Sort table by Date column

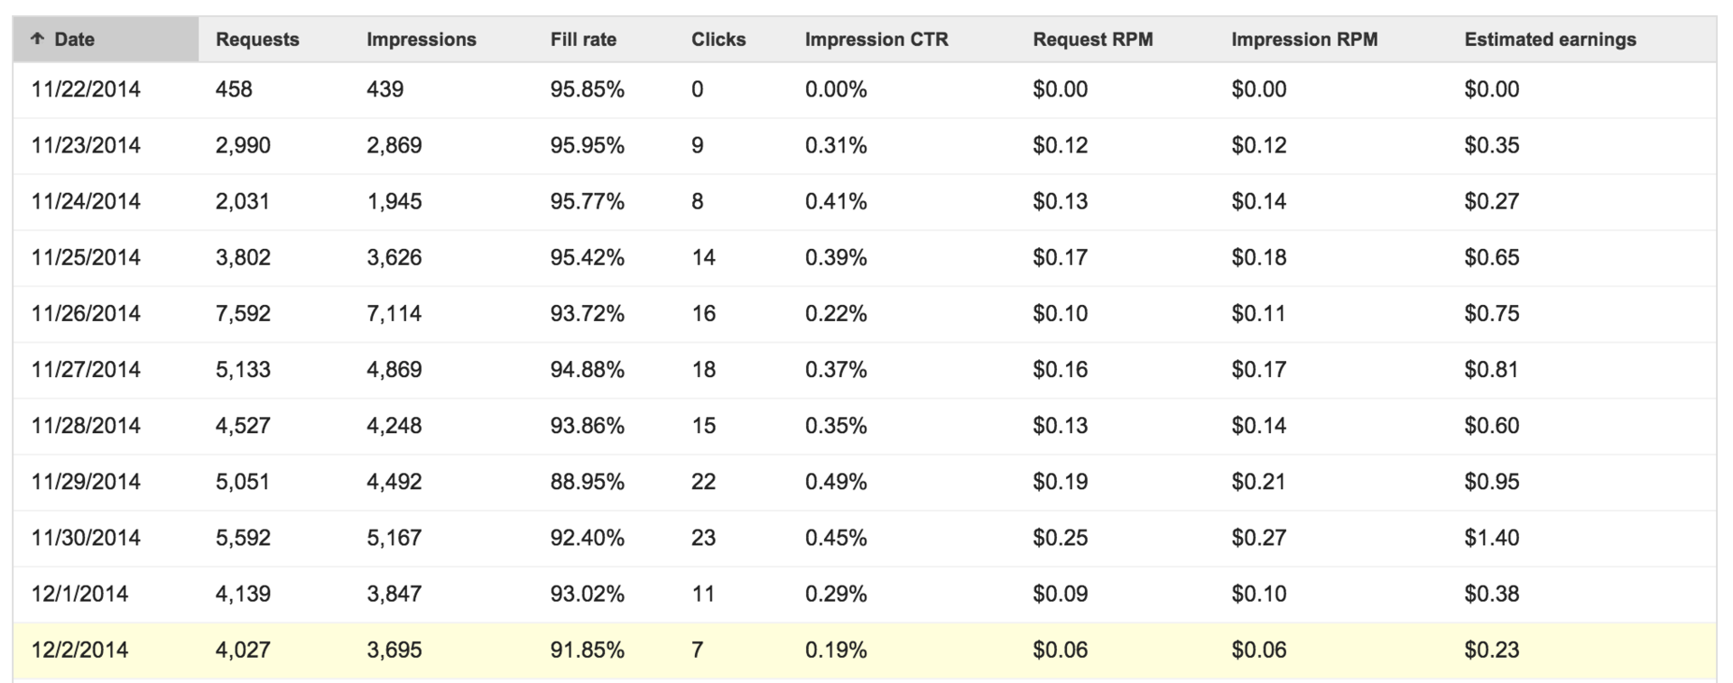point(75,40)
